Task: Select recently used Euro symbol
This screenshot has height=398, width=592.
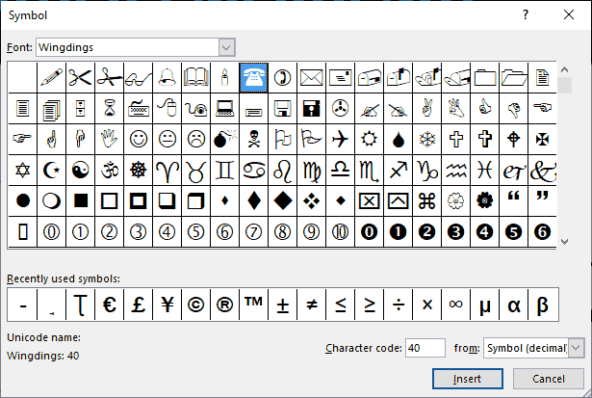Action: [109, 305]
